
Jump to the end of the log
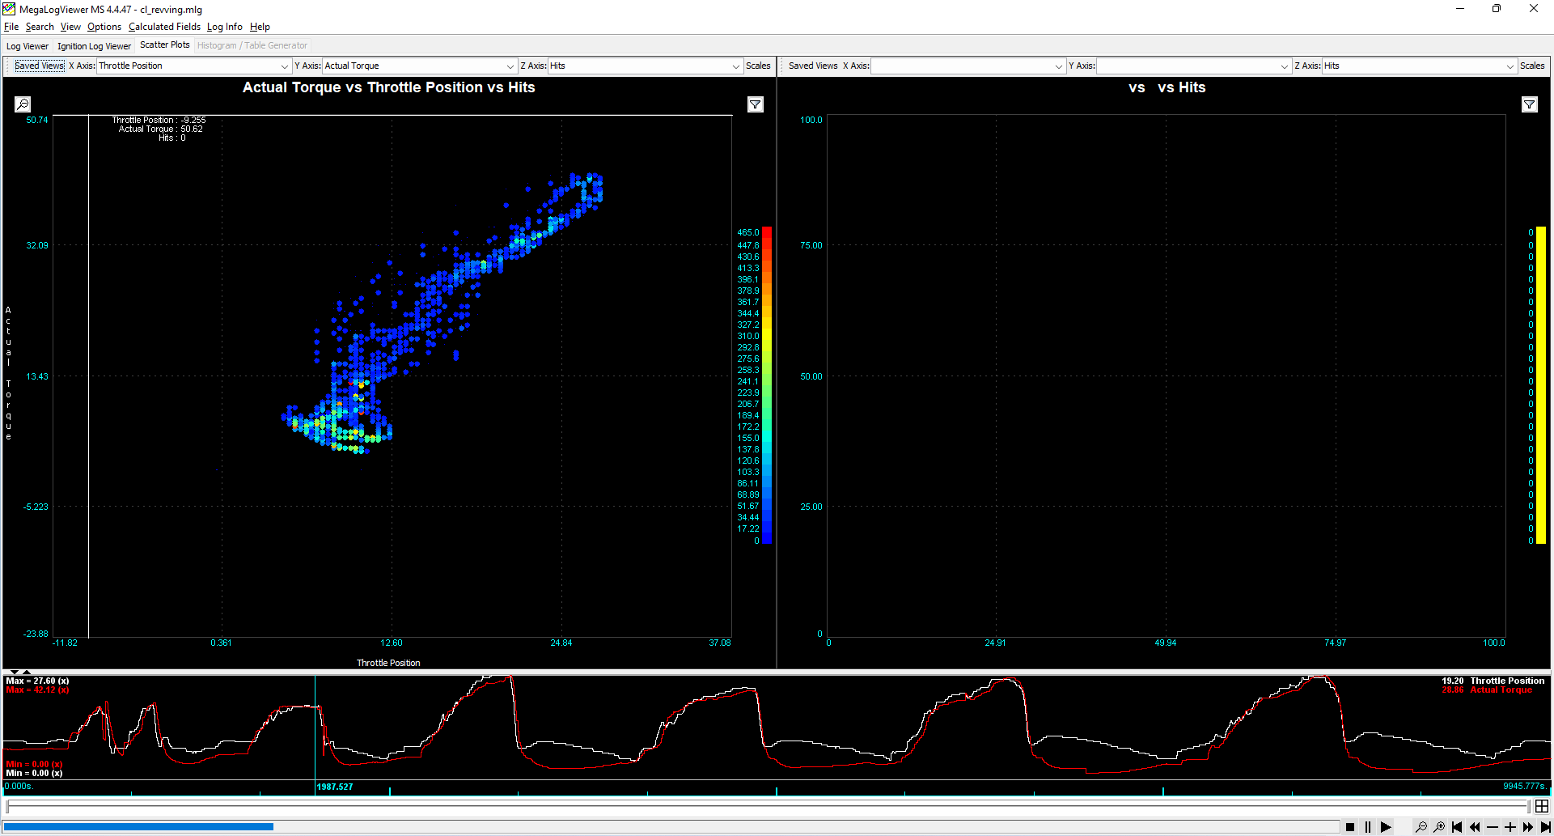[x=1545, y=827]
